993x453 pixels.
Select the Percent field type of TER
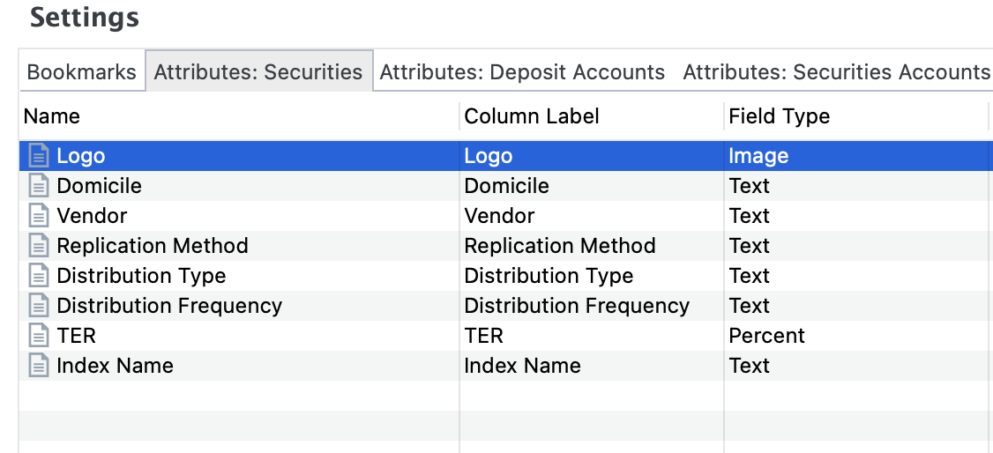click(766, 336)
